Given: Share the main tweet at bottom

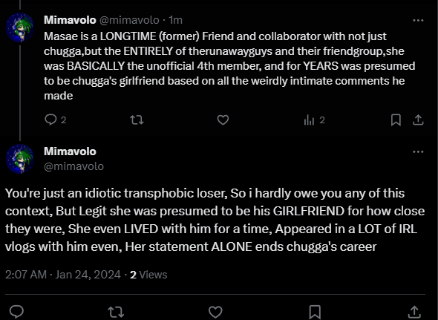Looking at the screenshot, I should [x=414, y=312].
